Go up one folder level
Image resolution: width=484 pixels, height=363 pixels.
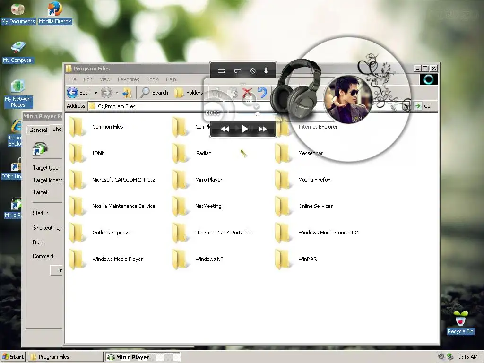coord(127,93)
